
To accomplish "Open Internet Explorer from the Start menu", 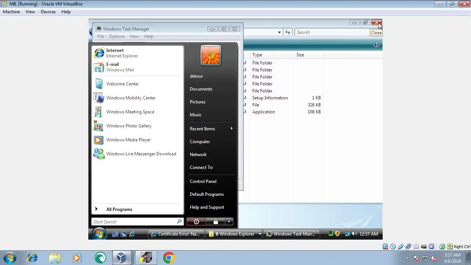I will coord(137,53).
